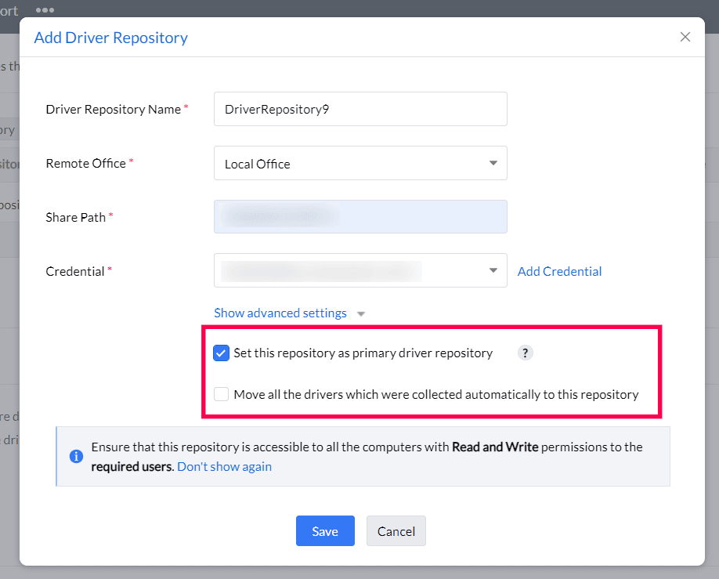Screen dimensions: 719x579
Task: Click the chevron next to Show advanced settings
Action: pyautogui.click(x=360, y=313)
